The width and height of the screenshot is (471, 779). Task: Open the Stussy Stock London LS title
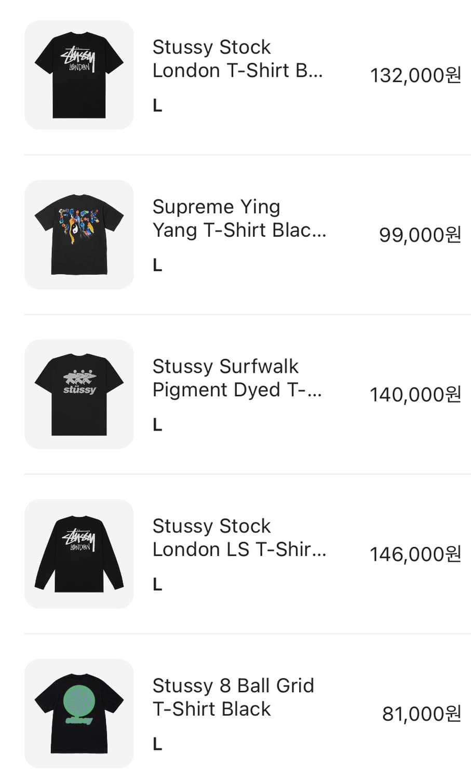(x=239, y=538)
